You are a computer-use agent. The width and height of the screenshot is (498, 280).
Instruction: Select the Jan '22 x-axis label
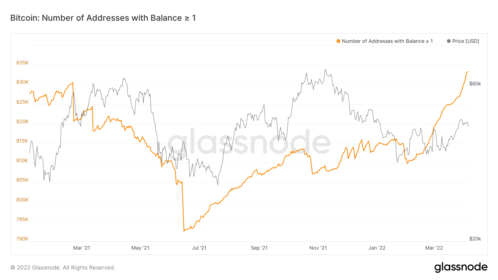(x=377, y=248)
